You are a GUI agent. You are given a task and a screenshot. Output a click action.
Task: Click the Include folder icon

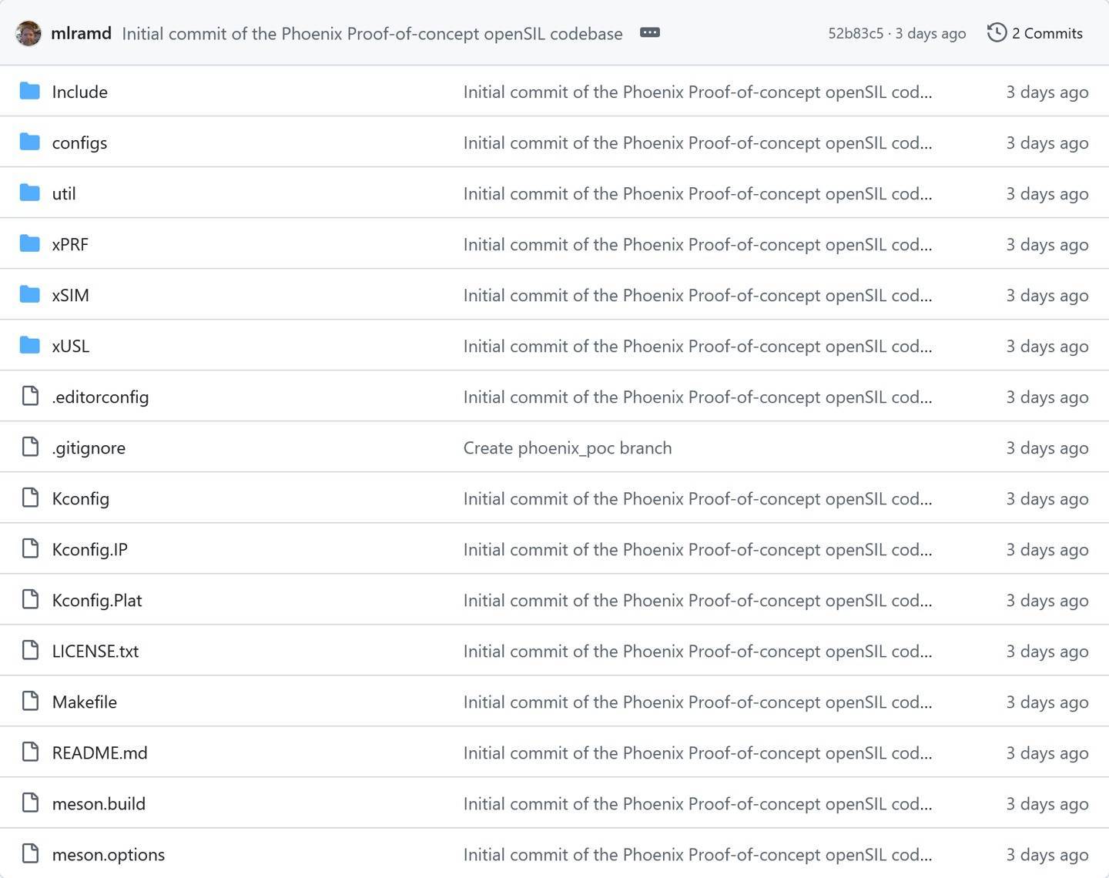(x=30, y=92)
